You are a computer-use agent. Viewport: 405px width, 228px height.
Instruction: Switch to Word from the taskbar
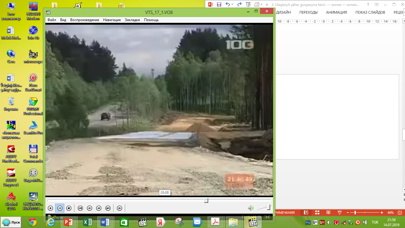105,222
